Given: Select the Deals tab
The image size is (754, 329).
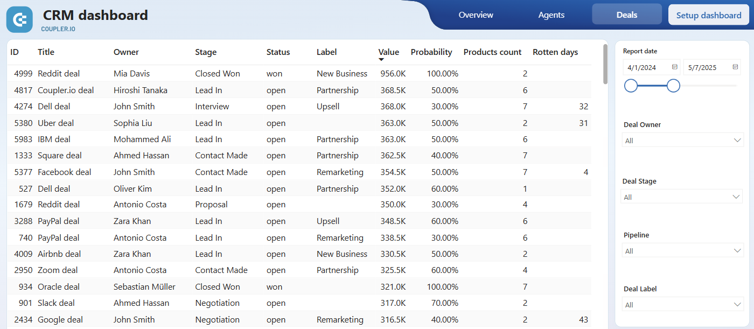Looking at the screenshot, I should click(x=627, y=15).
